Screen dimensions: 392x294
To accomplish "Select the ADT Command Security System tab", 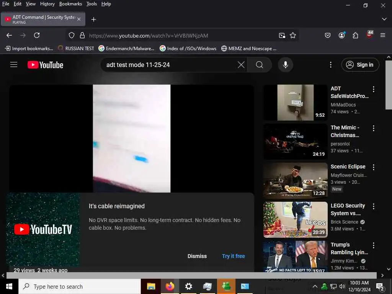I will (x=43, y=19).
